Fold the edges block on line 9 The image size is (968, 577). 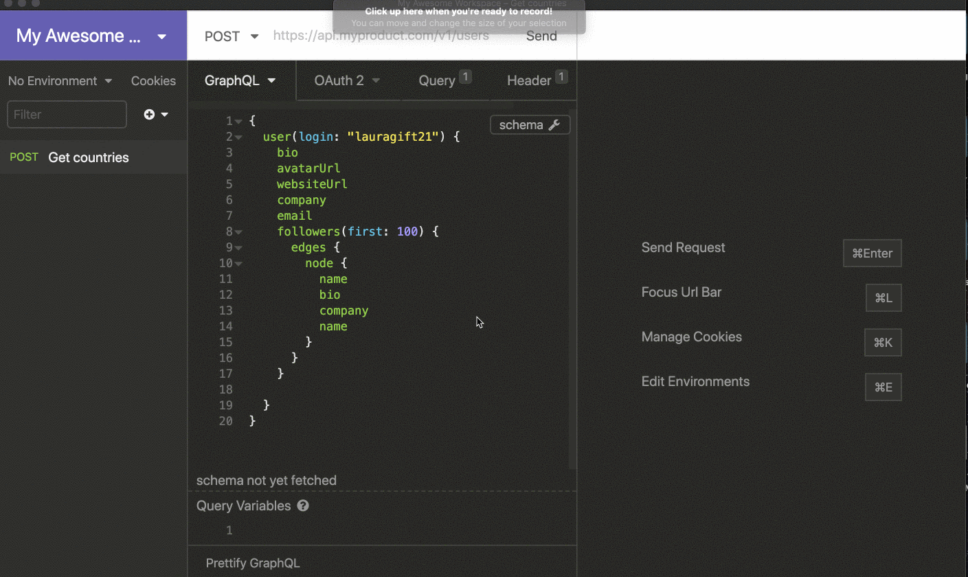tap(238, 248)
